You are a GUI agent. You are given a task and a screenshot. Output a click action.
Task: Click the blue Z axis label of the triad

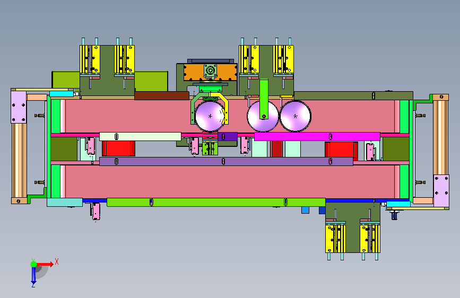pos(33,285)
